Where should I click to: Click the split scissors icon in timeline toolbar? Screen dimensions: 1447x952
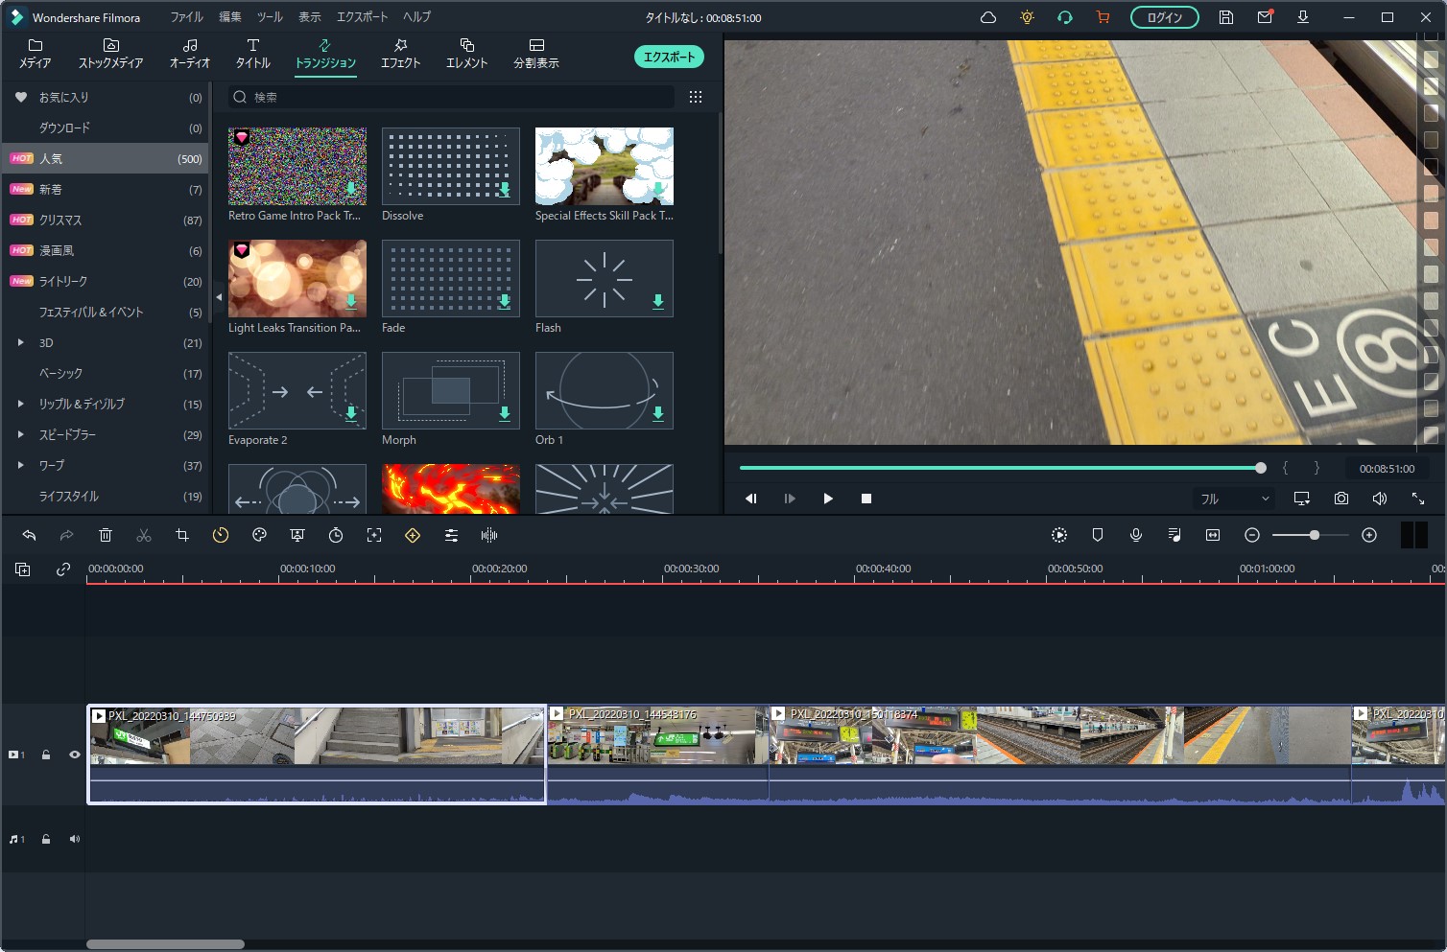[x=144, y=536]
